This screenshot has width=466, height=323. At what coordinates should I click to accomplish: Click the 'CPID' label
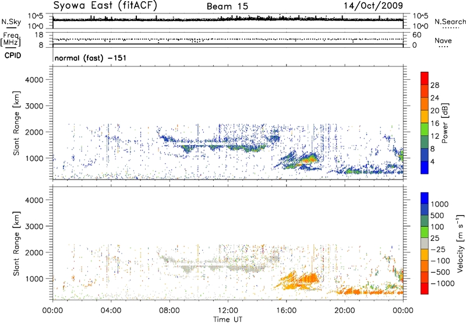[x=13, y=55]
